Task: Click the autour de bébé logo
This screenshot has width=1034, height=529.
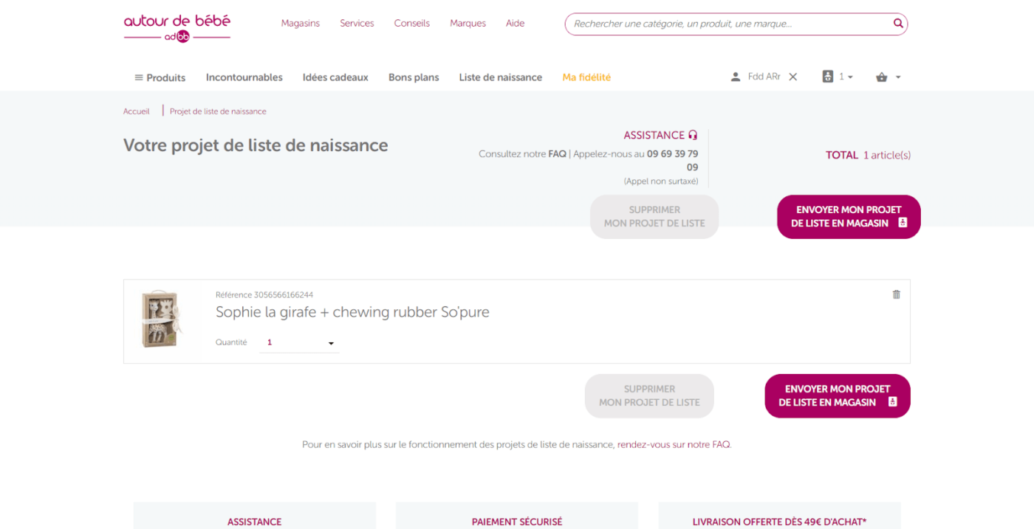Action: pos(177,28)
